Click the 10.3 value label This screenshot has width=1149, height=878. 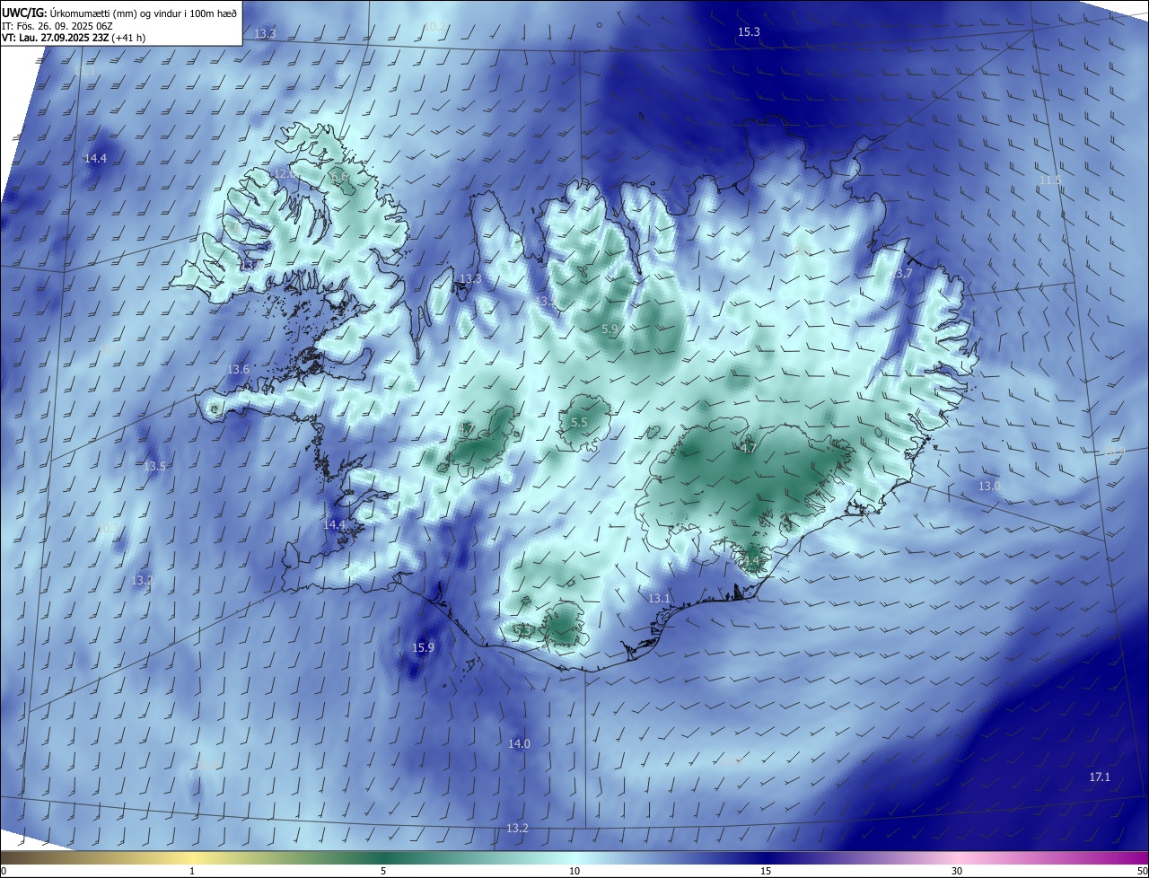click(106, 529)
